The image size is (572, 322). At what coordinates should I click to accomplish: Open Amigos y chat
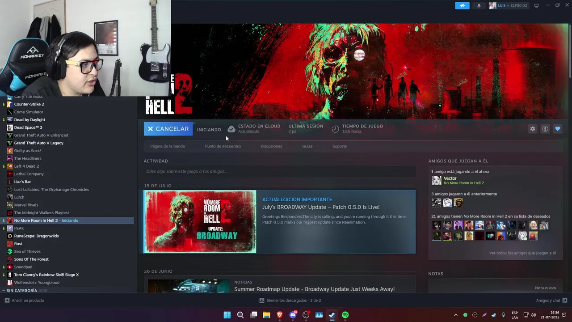(x=551, y=301)
